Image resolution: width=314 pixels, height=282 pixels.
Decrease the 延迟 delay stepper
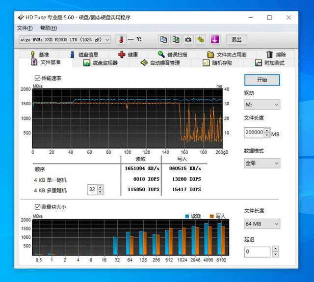pos(276,254)
